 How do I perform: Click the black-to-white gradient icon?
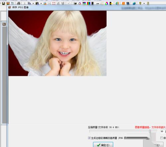tap(93, 3)
